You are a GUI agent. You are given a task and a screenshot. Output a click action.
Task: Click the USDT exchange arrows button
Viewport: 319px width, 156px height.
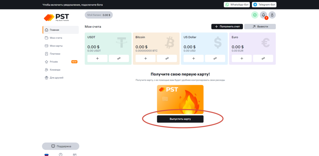119,58
